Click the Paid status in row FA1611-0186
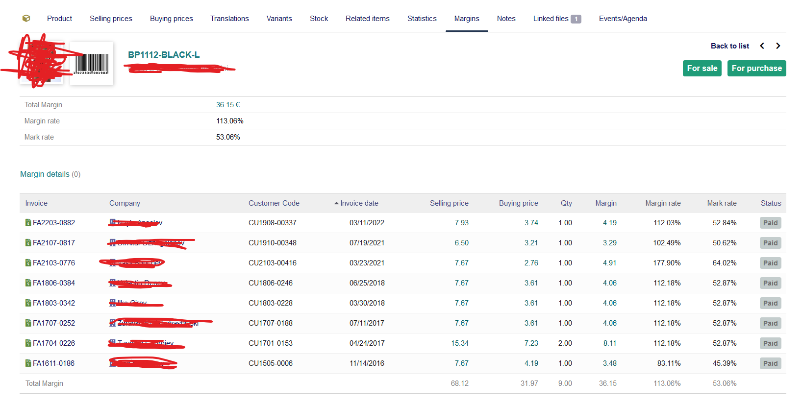Viewport: 802px width, 404px height. coord(771,363)
